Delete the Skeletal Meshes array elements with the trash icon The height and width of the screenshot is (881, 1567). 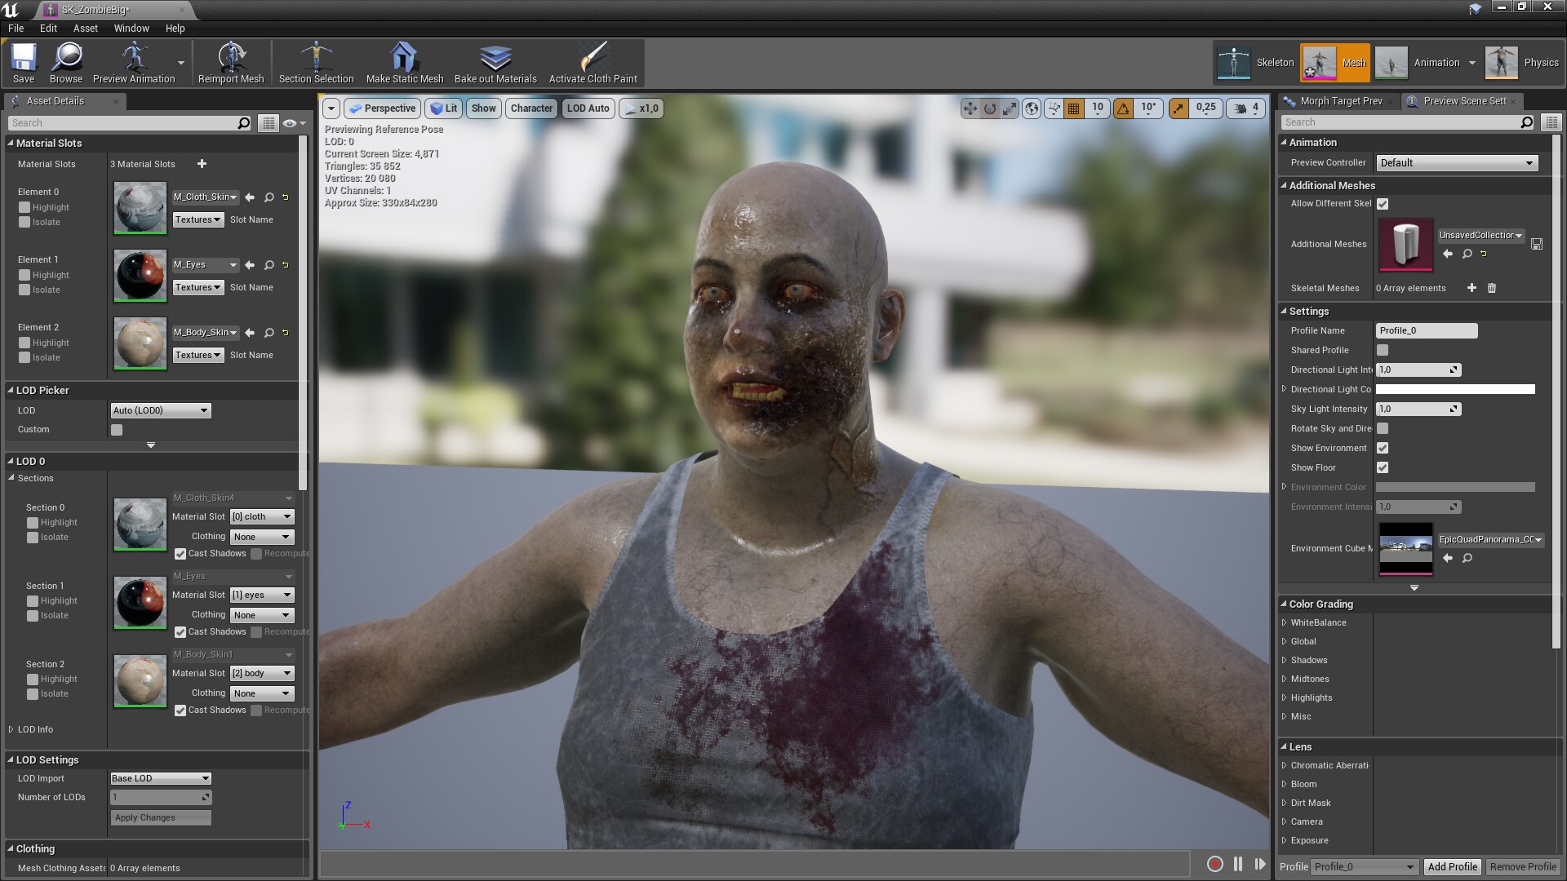[x=1492, y=288]
